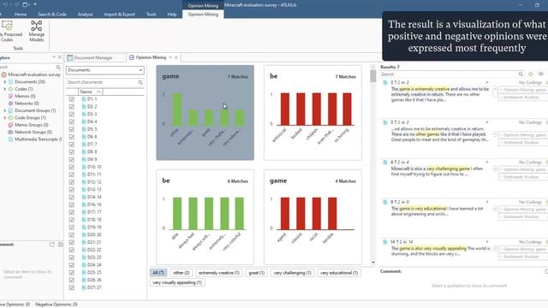548x308 pixels.
Task: Open the Import & Export ribbon tab
Action: 119,15
